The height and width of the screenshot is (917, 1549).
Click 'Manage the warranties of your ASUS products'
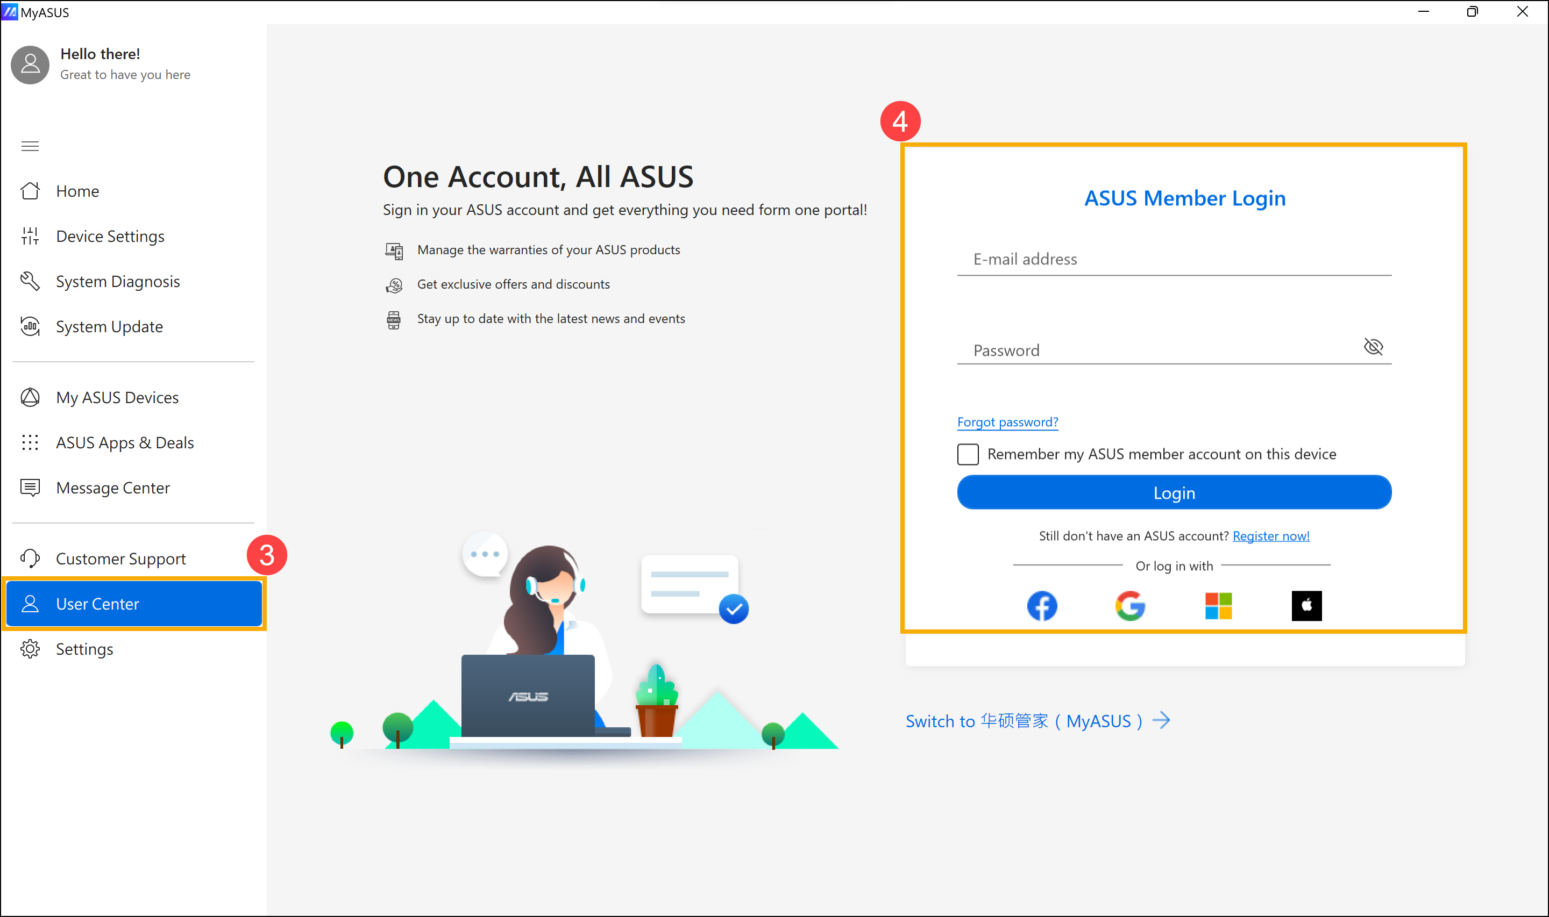point(548,249)
